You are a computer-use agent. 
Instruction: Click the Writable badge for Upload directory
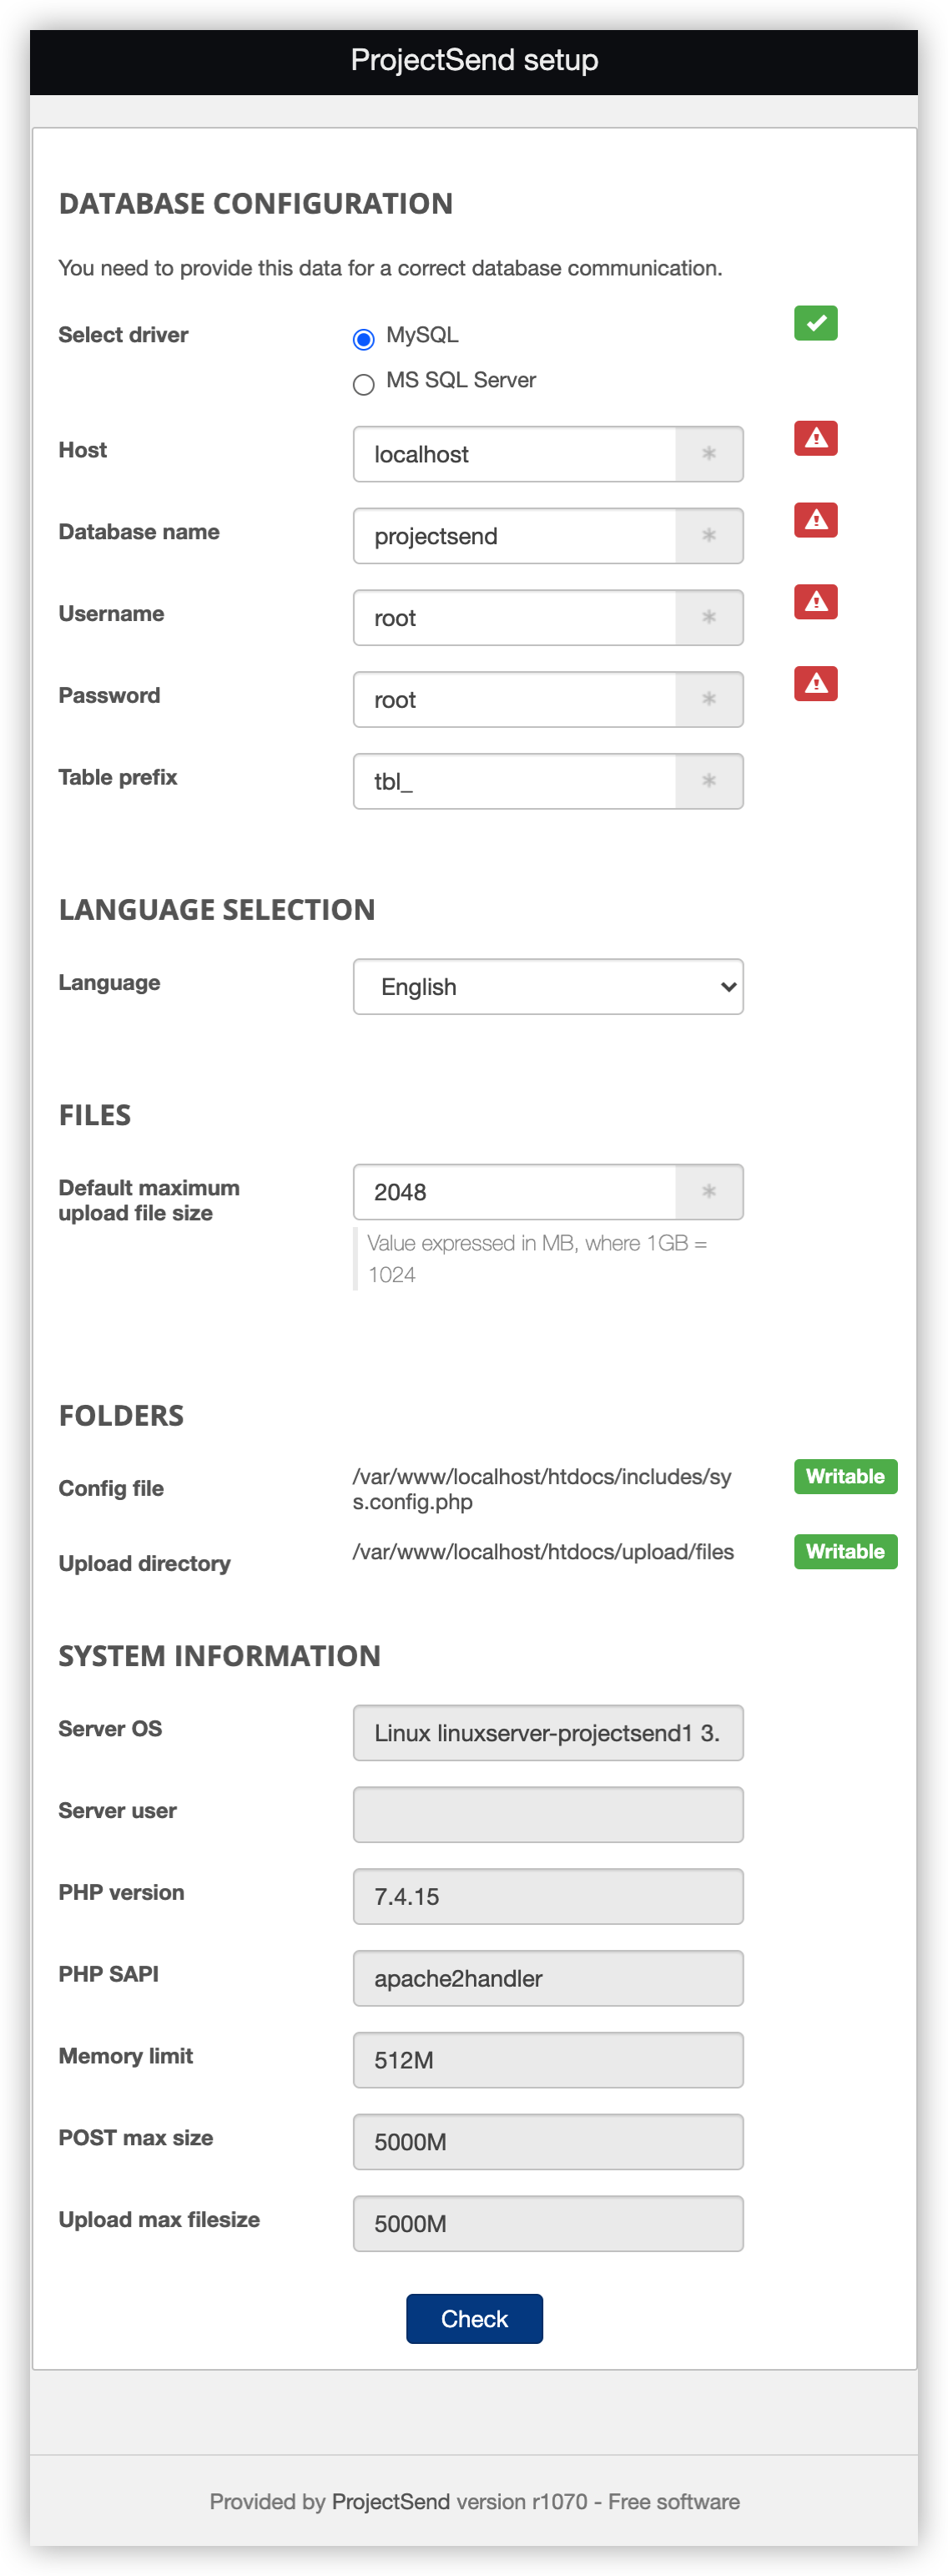845,1551
